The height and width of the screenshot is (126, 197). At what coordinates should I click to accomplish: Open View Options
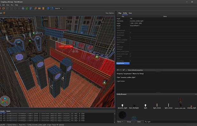pyautogui.click(x=110, y=13)
